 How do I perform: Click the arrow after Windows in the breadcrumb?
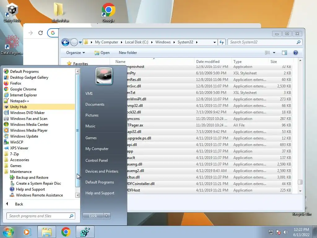(x=174, y=42)
